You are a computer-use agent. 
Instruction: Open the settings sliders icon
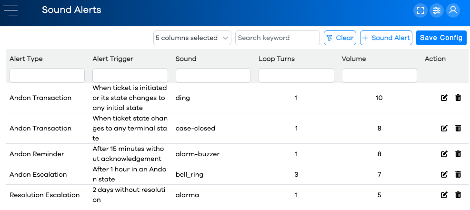(x=437, y=10)
